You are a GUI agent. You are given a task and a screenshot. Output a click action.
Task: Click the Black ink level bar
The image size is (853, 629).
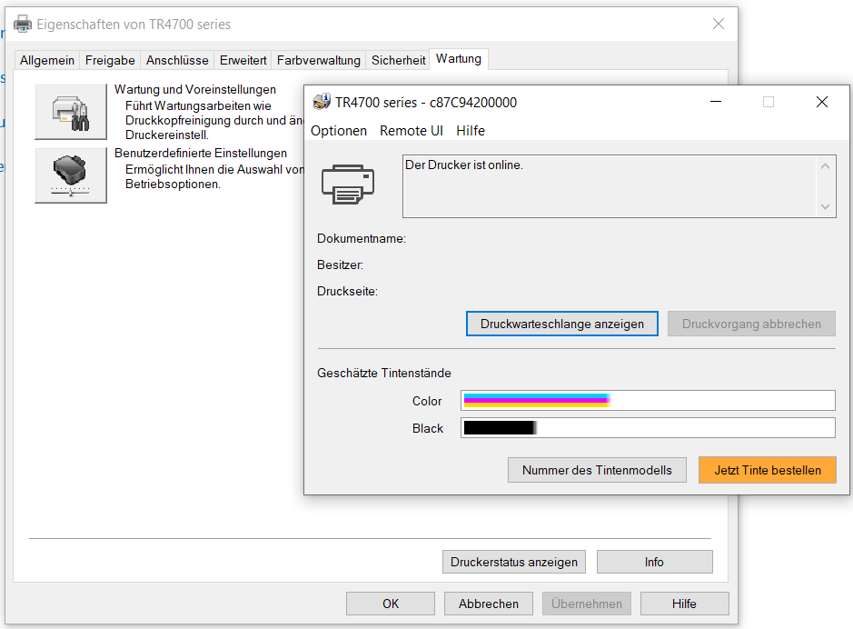click(648, 428)
